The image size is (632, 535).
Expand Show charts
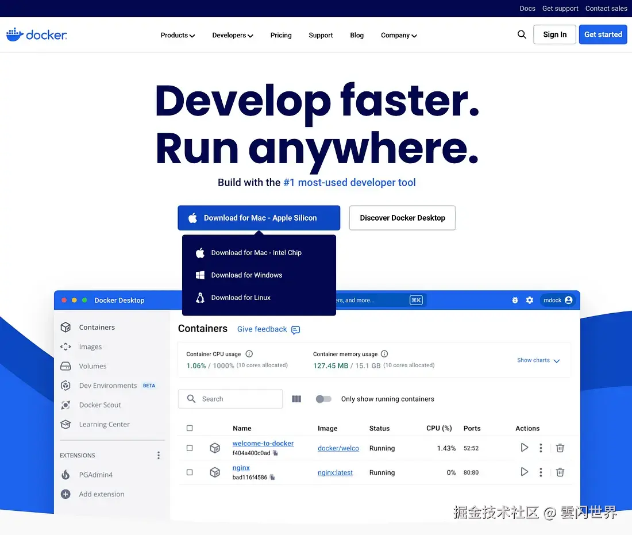pos(538,360)
